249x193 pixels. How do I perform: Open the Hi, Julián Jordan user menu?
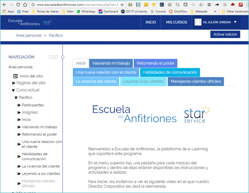[217, 22]
